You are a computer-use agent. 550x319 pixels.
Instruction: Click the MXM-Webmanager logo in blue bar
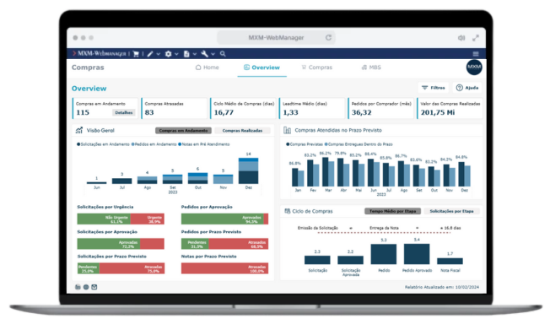point(100,54)
